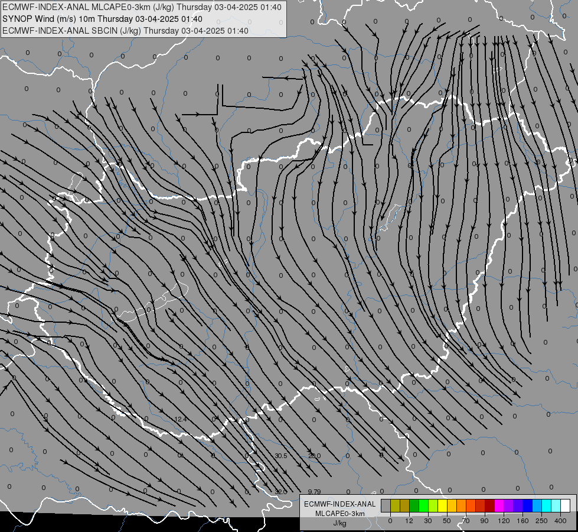
Task: Click the SYNOP Wind 10m header line
Action: [x=102, y=19]
